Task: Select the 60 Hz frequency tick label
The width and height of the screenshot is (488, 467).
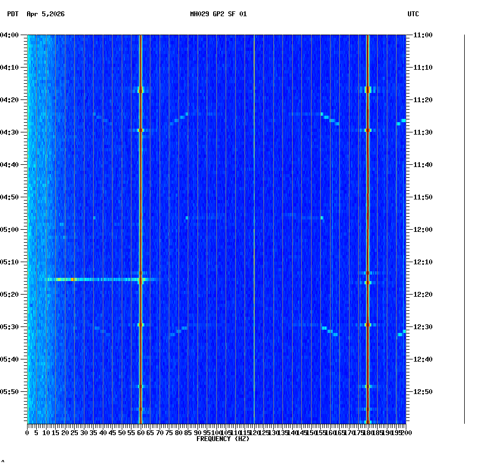Action: point(141,433)
